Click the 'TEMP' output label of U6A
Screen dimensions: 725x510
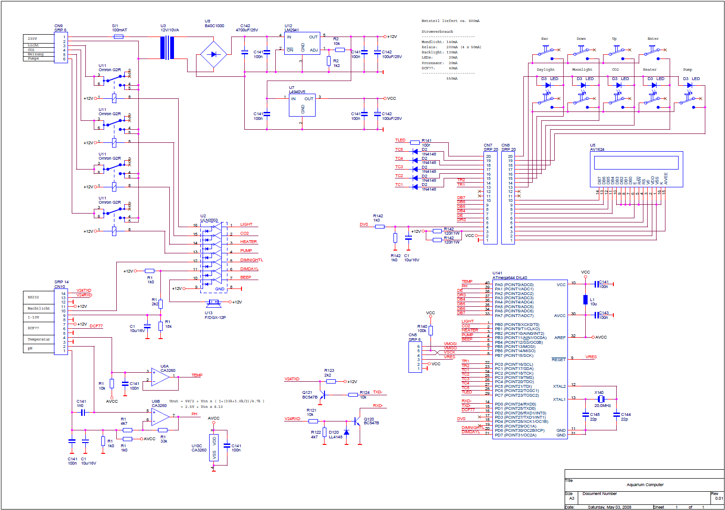[197, 375]
